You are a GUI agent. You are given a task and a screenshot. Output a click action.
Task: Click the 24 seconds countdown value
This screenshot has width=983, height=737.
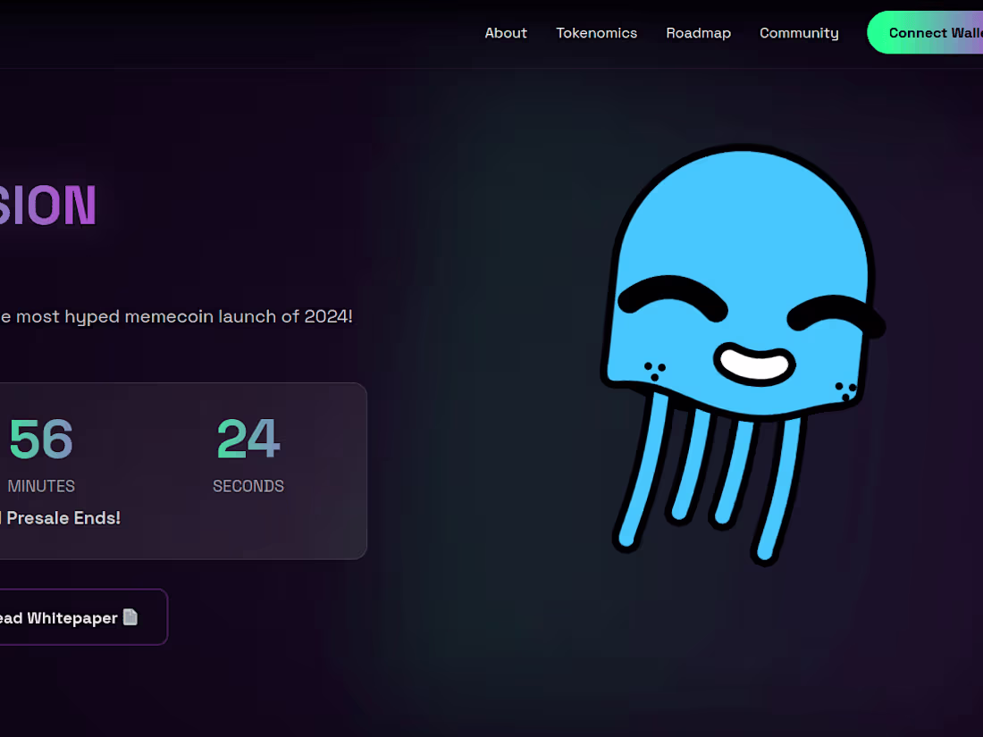248,438
